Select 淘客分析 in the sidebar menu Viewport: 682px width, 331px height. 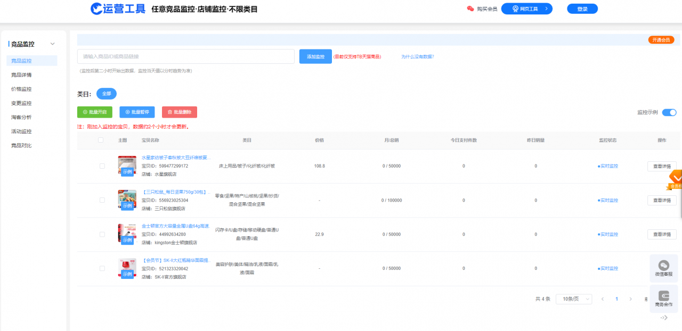(x=21, y=117)
